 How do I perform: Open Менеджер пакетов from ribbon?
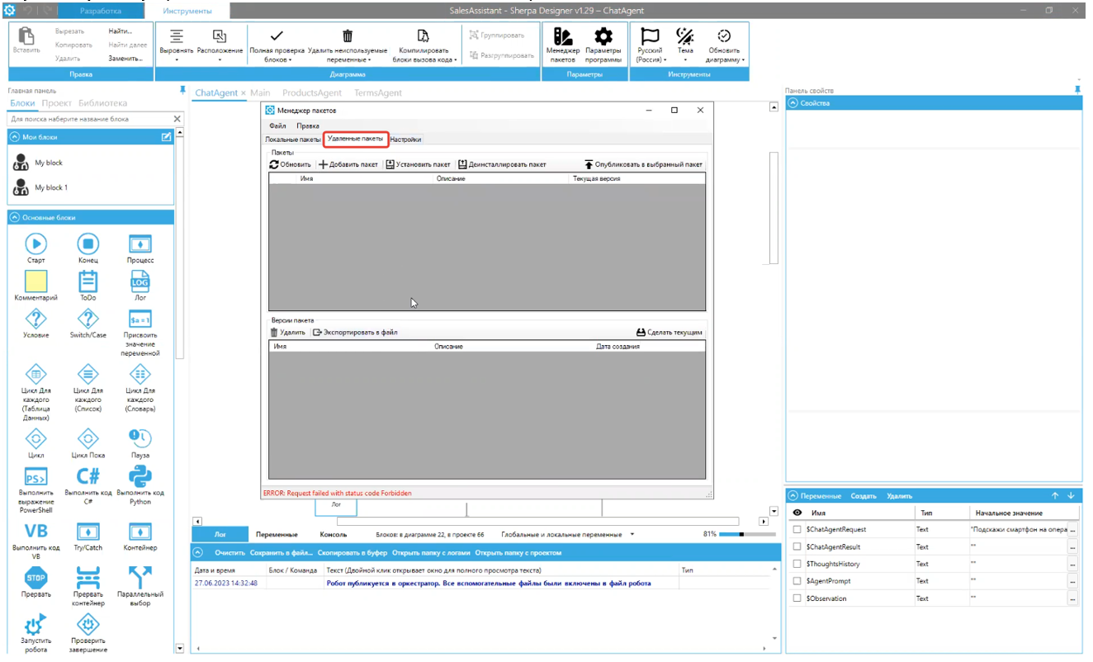point(563,45)
